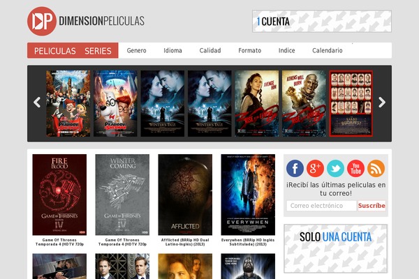Image resolution: width=419 pixels, height=279 pixels.
Task: Show previous posters with left carousel arrow
Action: coord(37,103)
